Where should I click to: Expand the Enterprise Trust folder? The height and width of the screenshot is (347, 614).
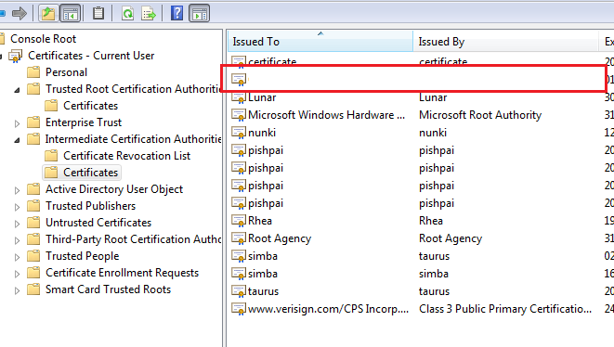point(17,123)
